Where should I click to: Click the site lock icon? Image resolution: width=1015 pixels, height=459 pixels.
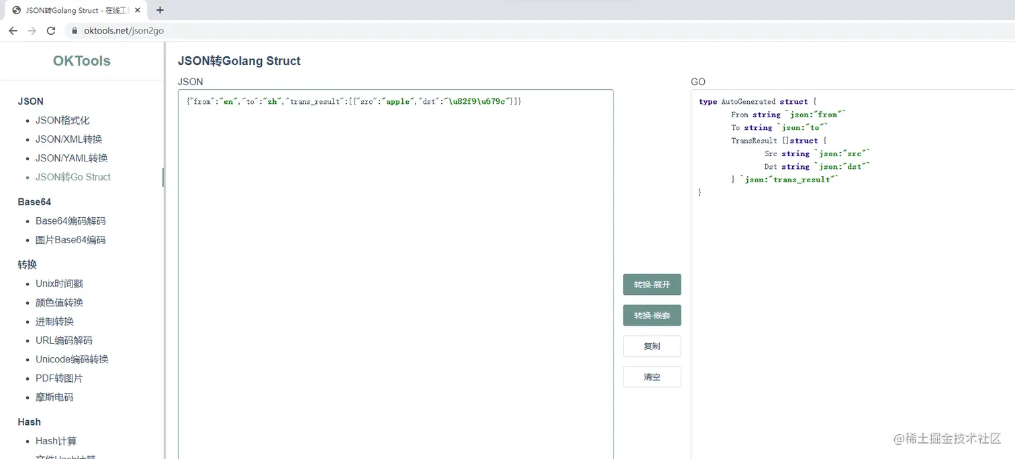coord(74,31)
